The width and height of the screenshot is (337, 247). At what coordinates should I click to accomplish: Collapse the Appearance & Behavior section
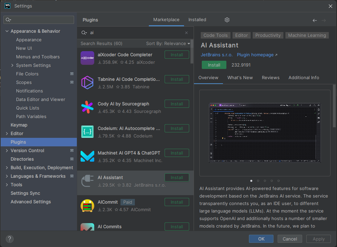click(7, 31)
